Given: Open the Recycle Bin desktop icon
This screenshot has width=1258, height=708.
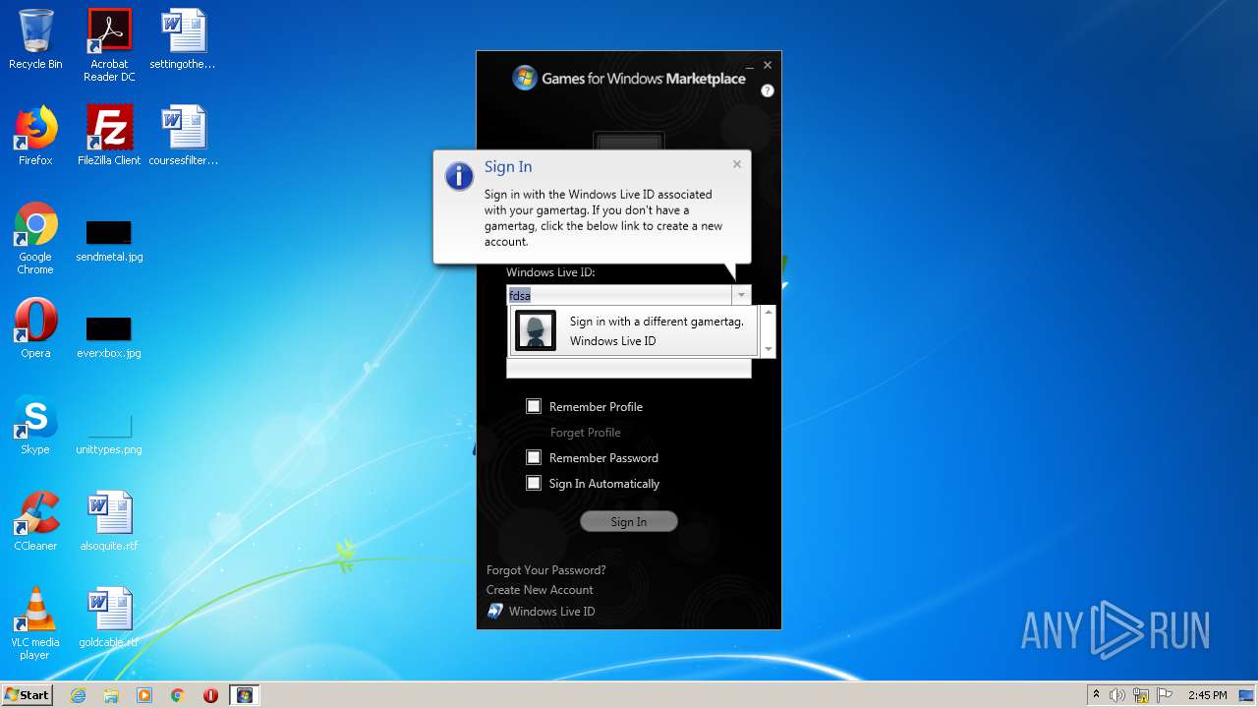Looking at the screenshot, I should [x=35, y=39].
